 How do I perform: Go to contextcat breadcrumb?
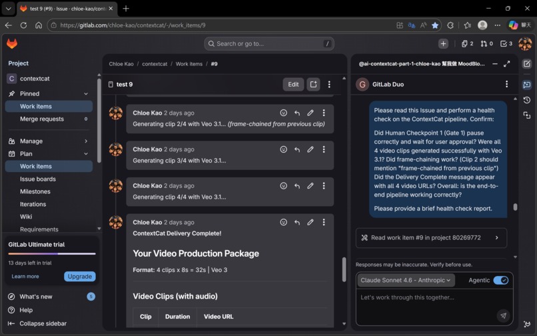[x=155, y=64]
